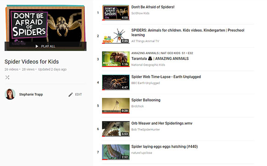Open the 'Spider laying eggs eggs hatching (#440)' title
Image resolution: width=267 pixels, height=166 pixels.
165,147
